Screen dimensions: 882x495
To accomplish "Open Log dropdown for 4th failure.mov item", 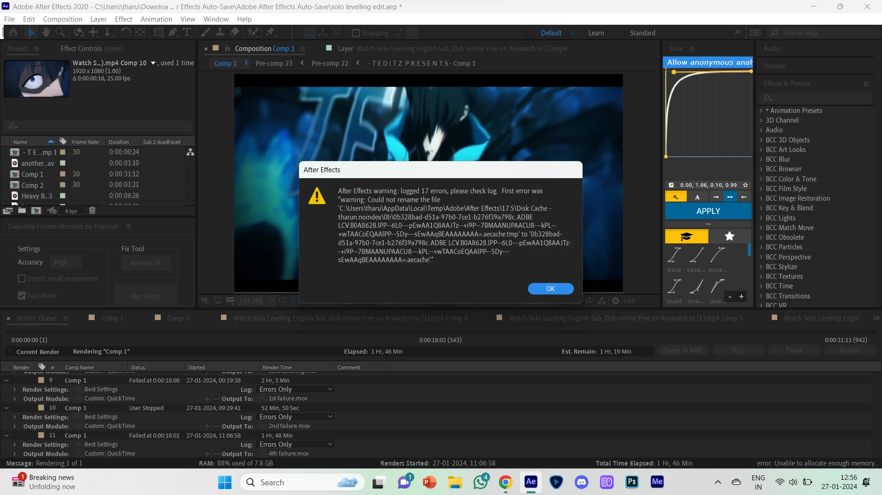I will (296, 444).
